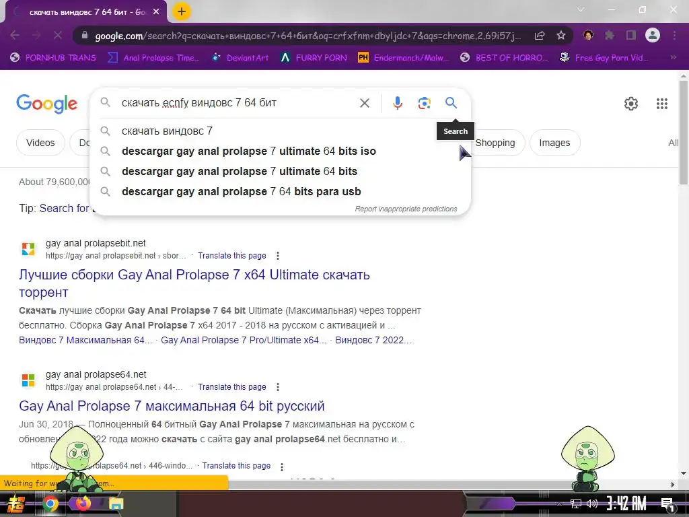This screenshot has width=689, height=517.
Task: Open the '… 7 максимальная 64 bit русский' result
Action: click(x=172, y=406)
